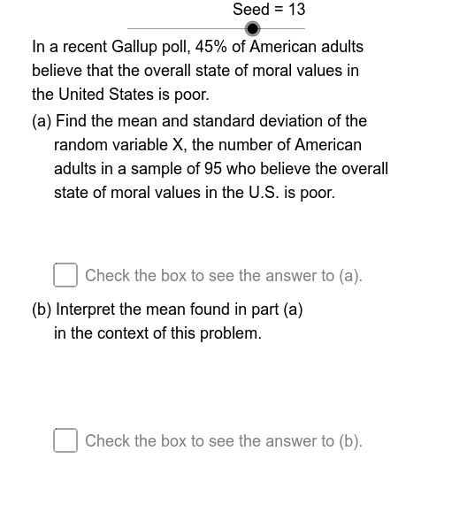Click slider track left of the handle
This screenshot has width=467, height=512.
click(186, 28)
